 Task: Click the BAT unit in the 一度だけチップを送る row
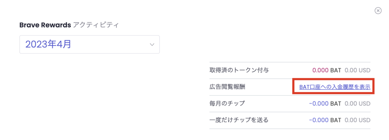tap(336, 120)
